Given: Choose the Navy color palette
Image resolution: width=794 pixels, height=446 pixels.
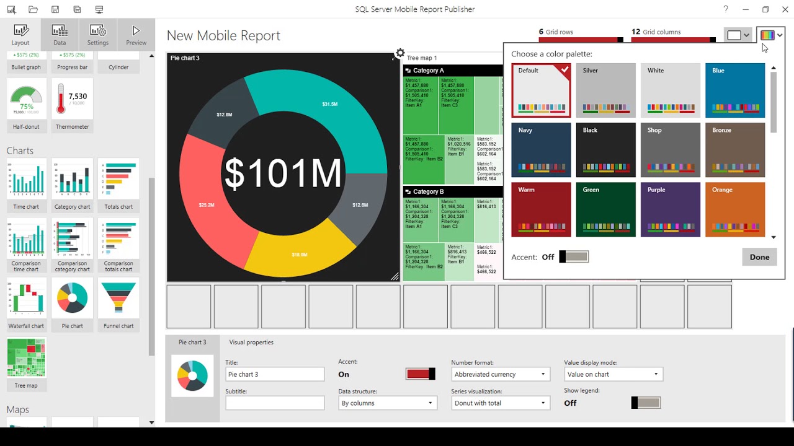Looking at the screenshot, I should 541,150.
